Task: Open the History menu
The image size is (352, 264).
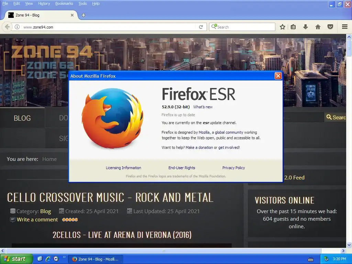Action: (x=44, y=3)
